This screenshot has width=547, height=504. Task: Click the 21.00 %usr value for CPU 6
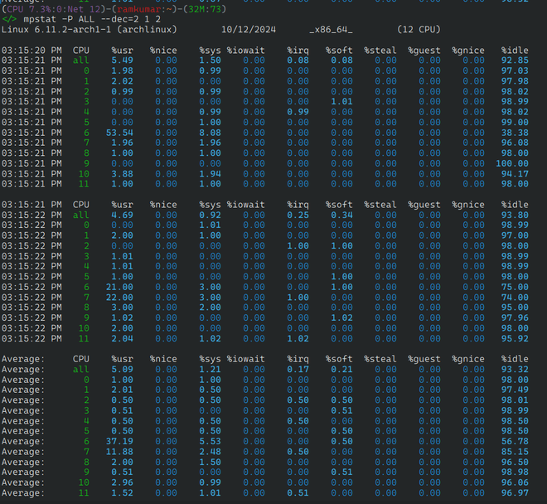[119, 287]
